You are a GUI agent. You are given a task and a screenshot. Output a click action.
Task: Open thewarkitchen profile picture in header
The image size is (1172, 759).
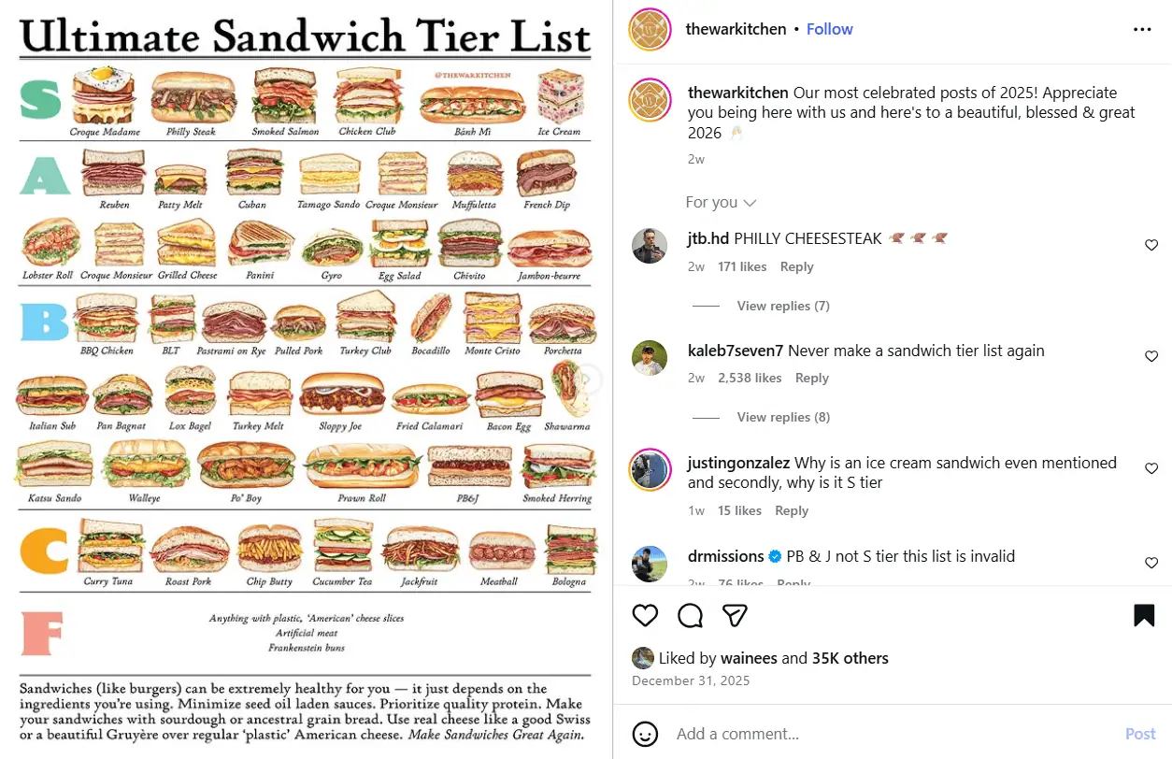[x=649, y=30]
